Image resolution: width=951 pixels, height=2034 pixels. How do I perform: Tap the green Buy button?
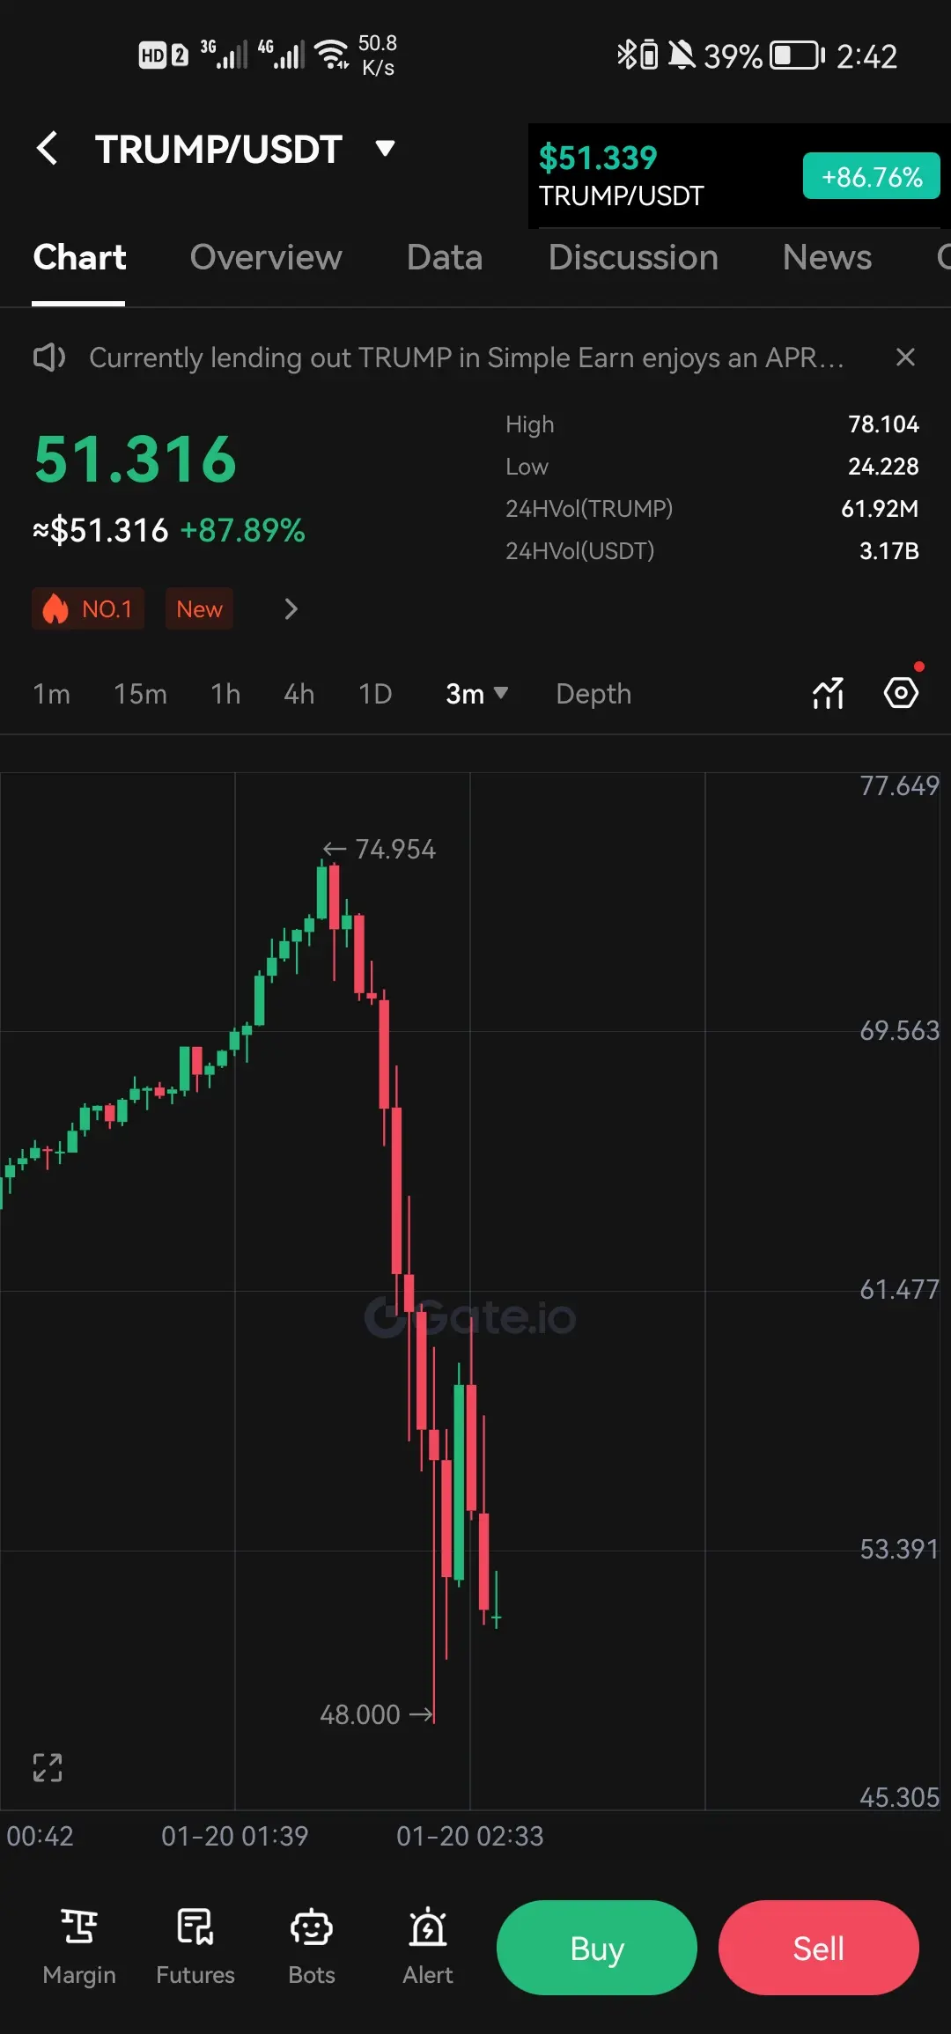(x=597, y=1947)
